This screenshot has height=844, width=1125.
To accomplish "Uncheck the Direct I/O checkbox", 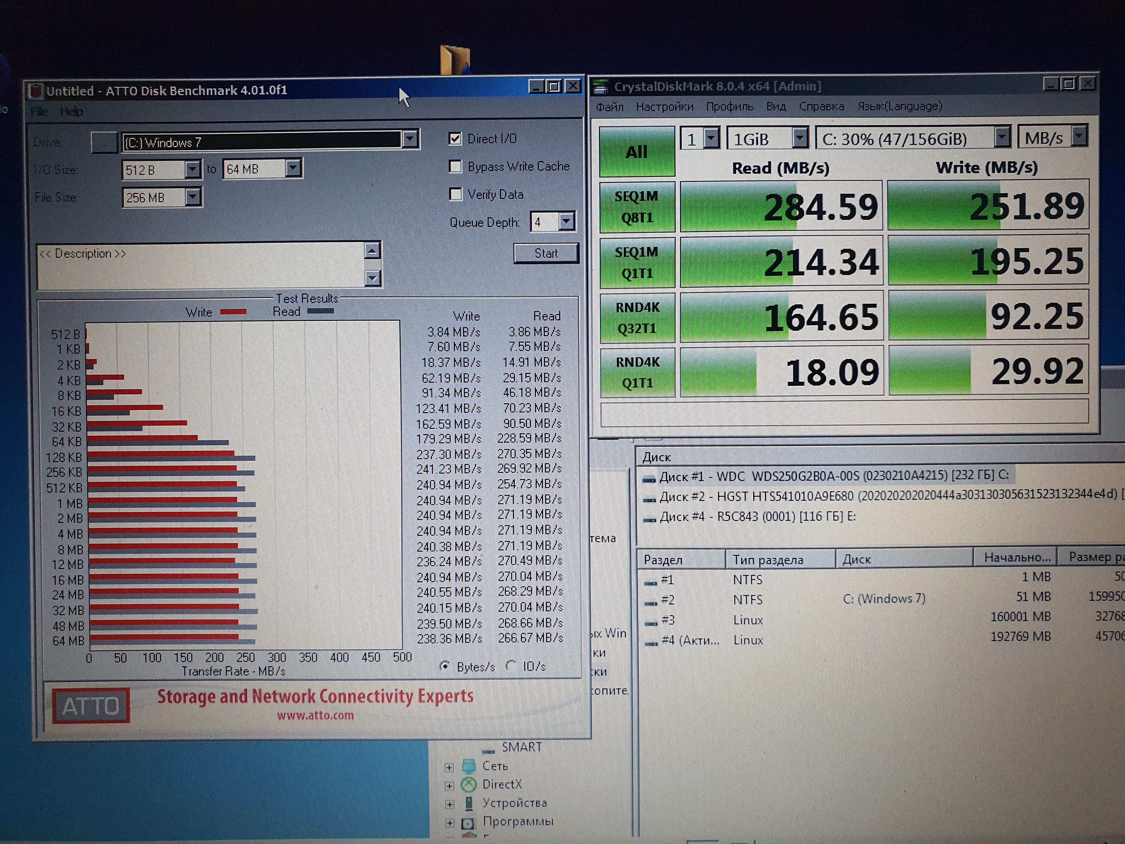I will 455,138.
